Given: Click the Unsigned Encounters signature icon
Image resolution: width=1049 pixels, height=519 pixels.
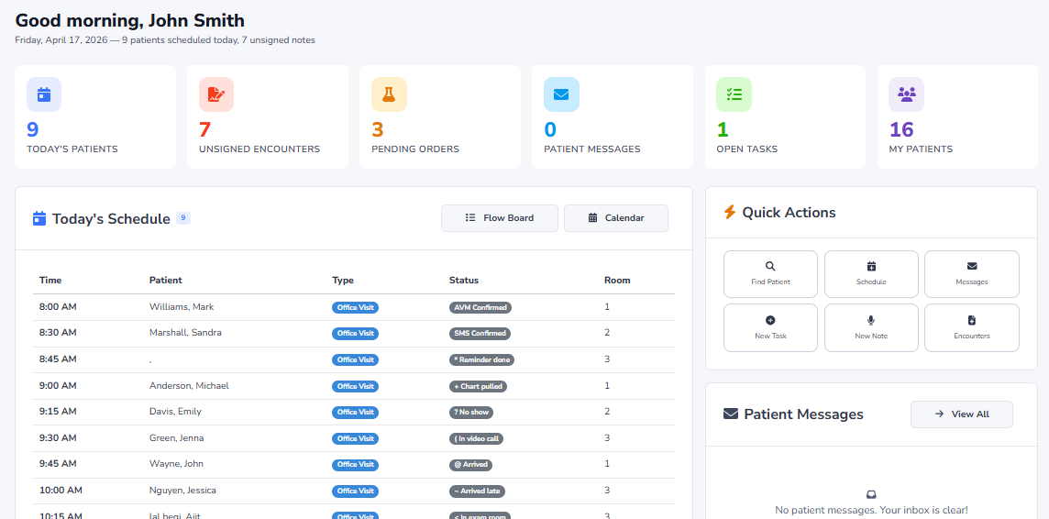Looking at the screenshot, I should pyautogui.click(x=216, y=94).
